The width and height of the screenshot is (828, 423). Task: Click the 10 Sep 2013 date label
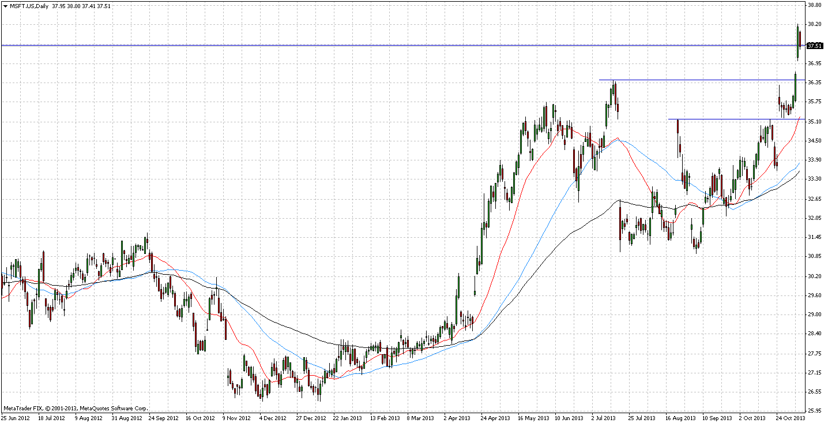click(717, 418)
